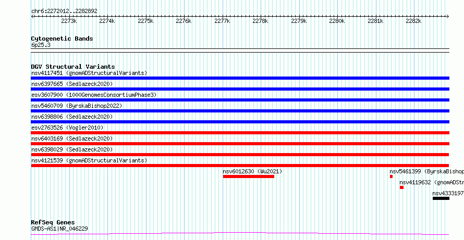Click the 2279k ruler position
The image size is (464, 240).
(x=299, y=21)
